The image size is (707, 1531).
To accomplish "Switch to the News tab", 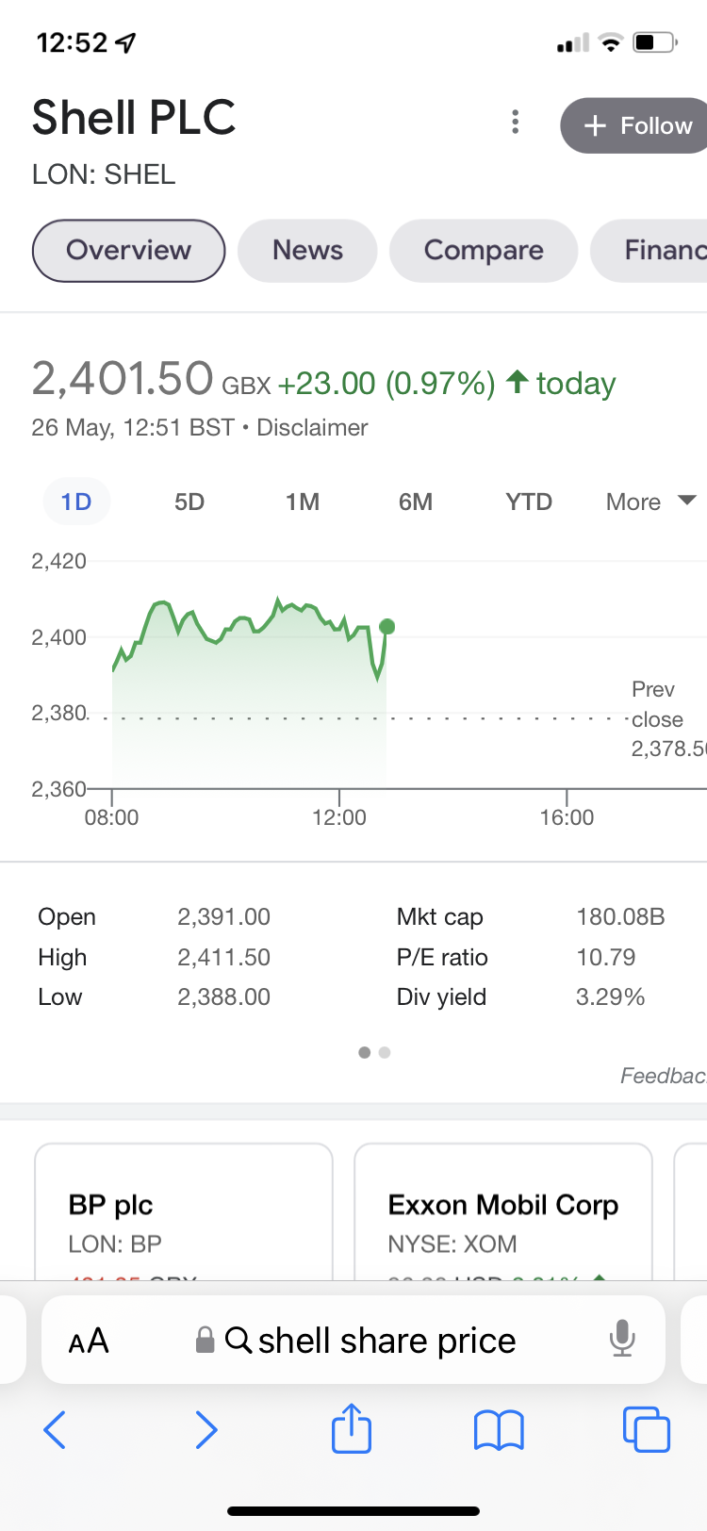I will pos(307,250).
